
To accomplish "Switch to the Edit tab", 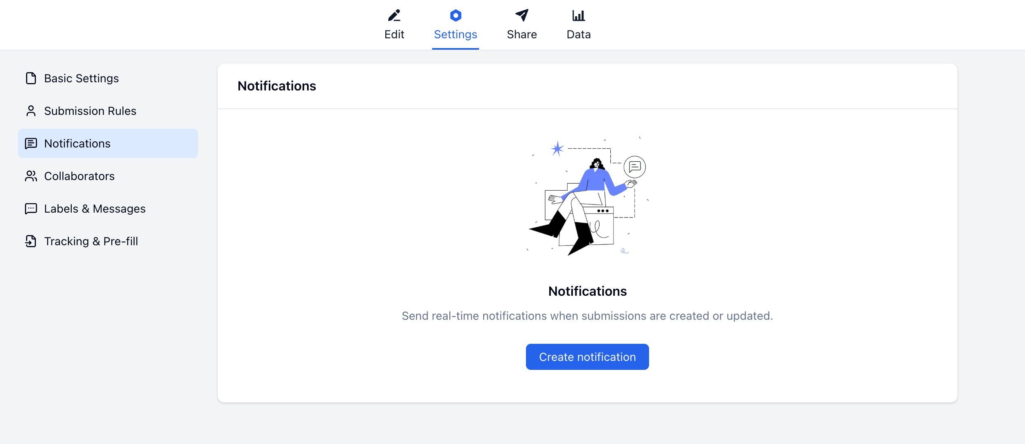I will pos(394,34).
